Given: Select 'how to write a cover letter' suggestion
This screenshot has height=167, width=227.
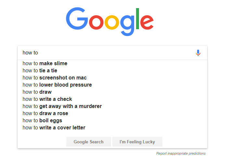Looking at the screenshot, I should [54, 128].
